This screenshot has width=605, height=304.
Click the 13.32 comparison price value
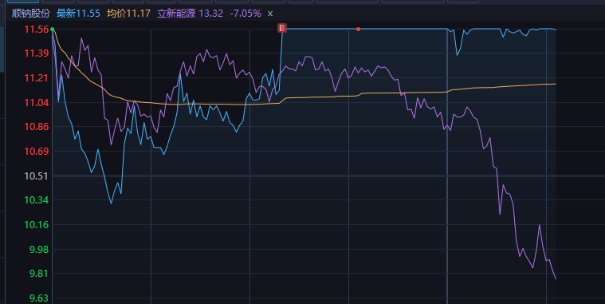click(211, 14)
